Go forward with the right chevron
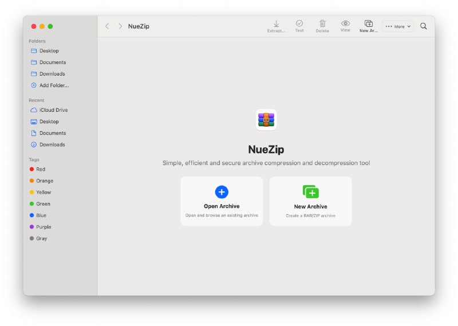458x326 pixels. tap(120, 26)
